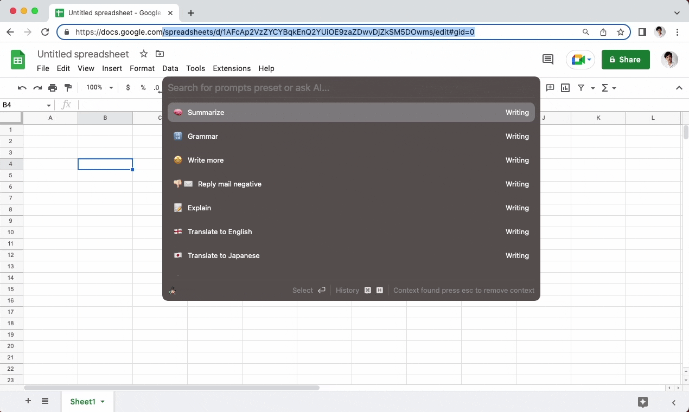Create a filter with the funnel icon
The image size is (689, 412).
pos(581,88)
